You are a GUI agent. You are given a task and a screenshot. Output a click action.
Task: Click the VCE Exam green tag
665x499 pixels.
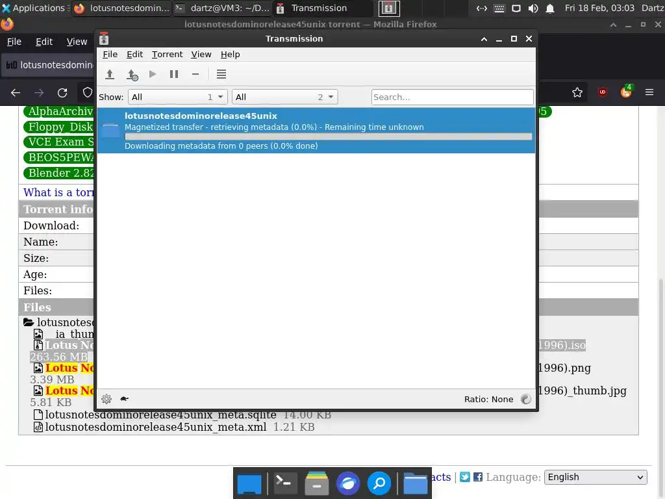59,142
